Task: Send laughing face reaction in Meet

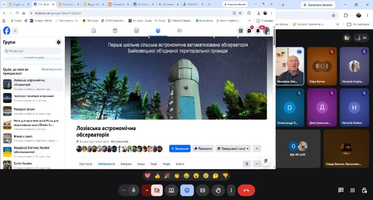Action: (x=186, y=176)
